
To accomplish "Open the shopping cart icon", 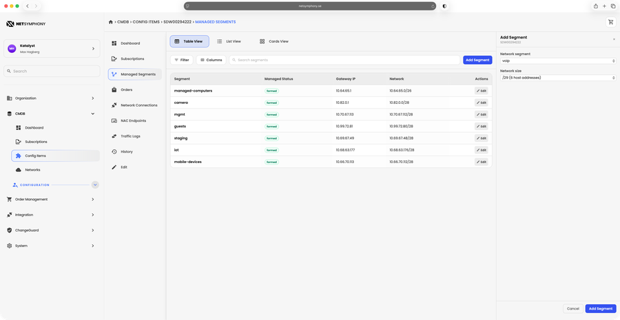I will pos(610,22).
